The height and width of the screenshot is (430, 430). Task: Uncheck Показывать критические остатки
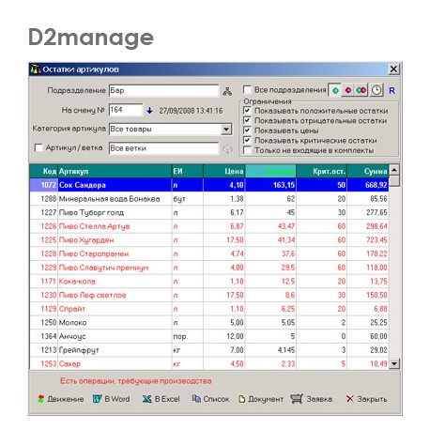coord(247,140)
